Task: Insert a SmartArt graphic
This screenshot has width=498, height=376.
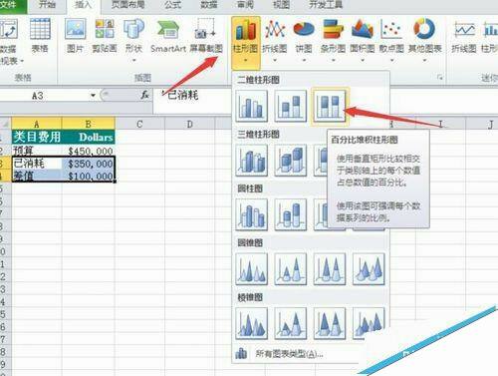Action: pos(168,36)
